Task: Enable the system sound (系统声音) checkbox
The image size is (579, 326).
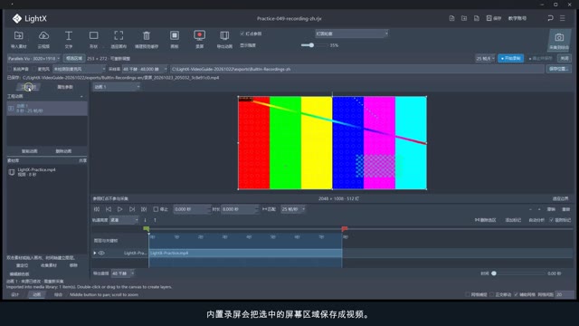Action: (x=10, y=69)
